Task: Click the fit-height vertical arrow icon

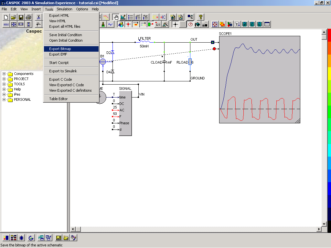Action: point(28,24)
